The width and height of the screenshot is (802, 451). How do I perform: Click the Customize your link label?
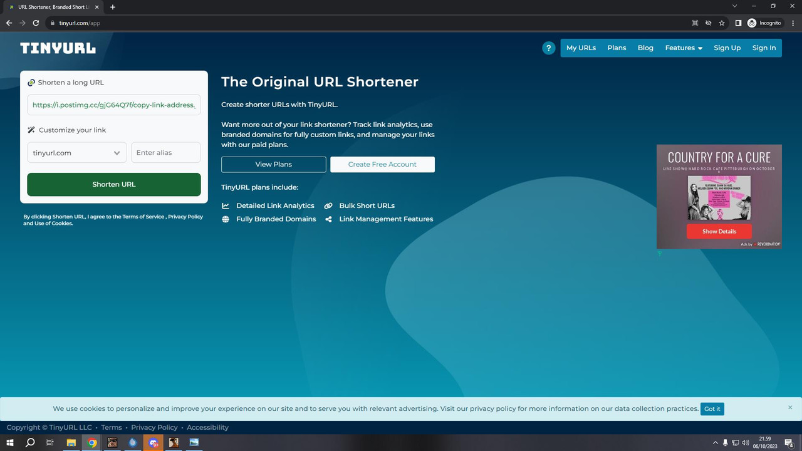[x=72, y=130]
